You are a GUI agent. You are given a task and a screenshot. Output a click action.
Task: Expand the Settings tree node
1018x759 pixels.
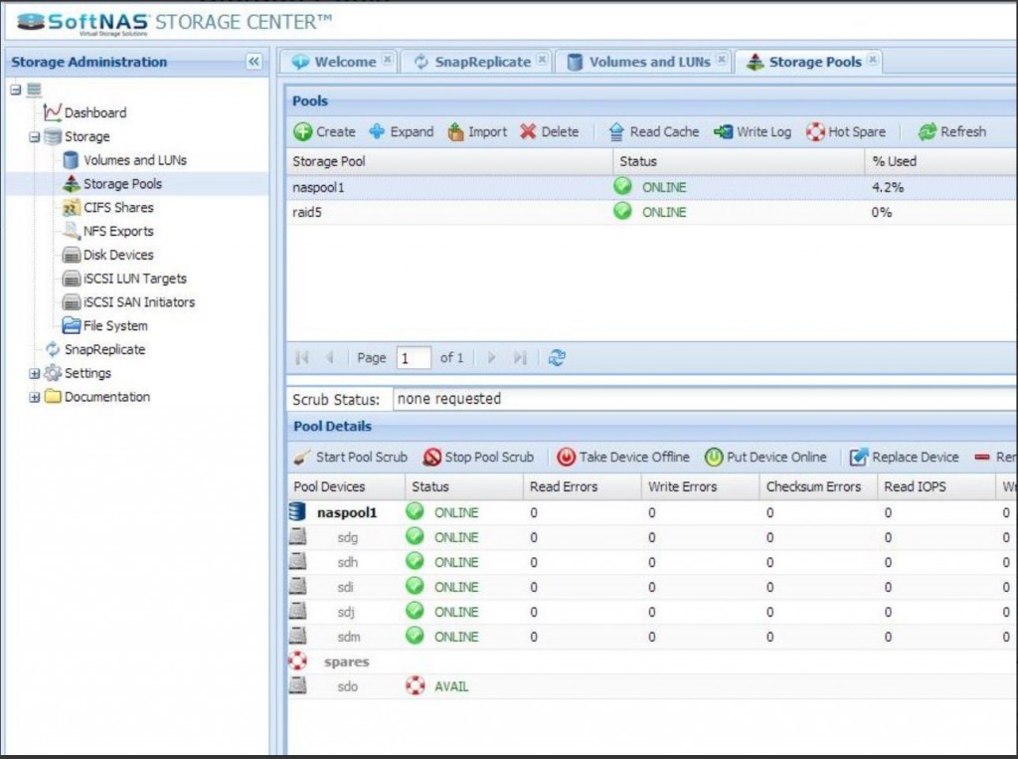tap(35, 374)
